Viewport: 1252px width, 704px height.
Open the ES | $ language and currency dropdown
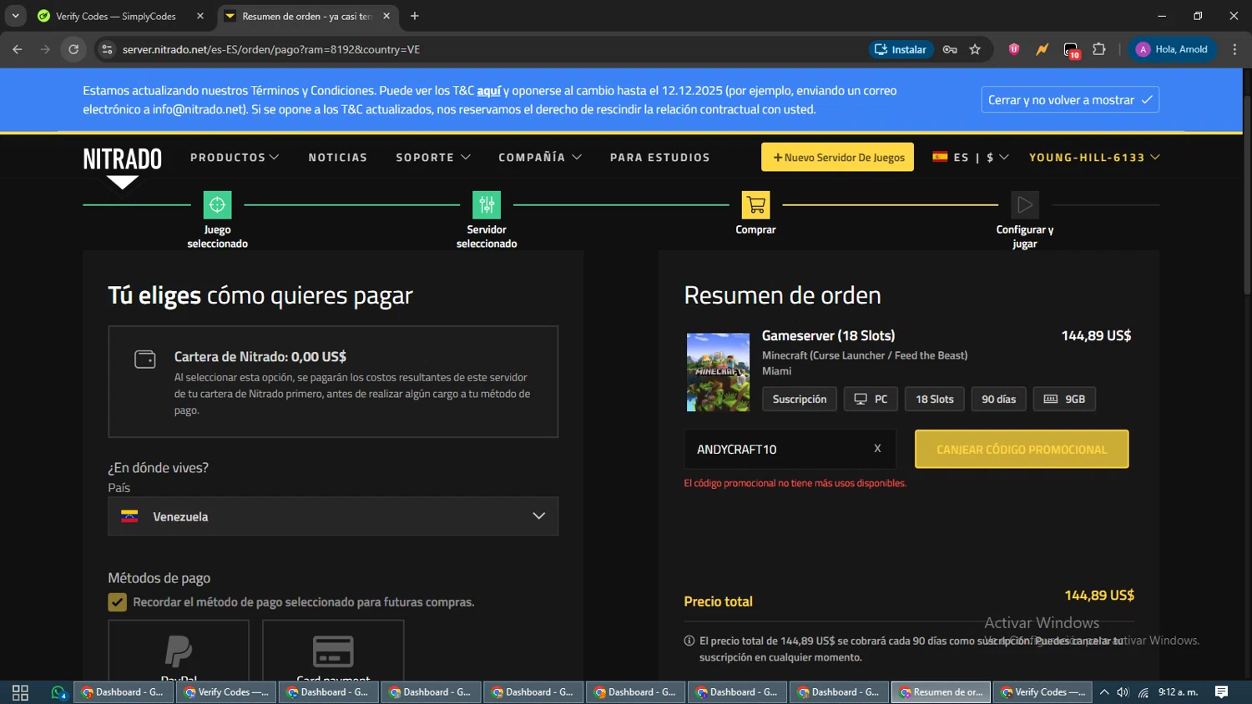(971, 157)
